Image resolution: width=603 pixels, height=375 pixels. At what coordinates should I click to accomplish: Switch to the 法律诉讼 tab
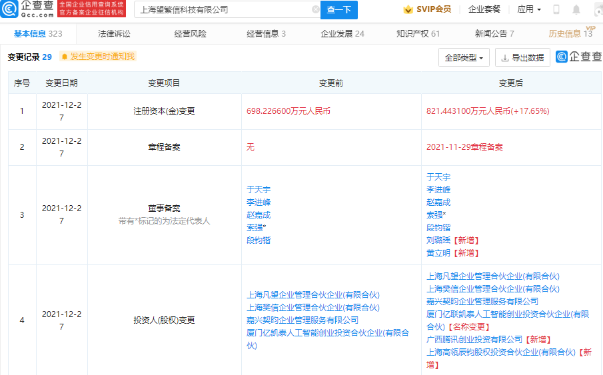pos(114,34)
